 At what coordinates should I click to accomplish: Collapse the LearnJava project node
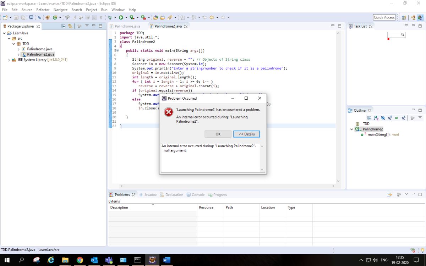[x=4, y=33]
